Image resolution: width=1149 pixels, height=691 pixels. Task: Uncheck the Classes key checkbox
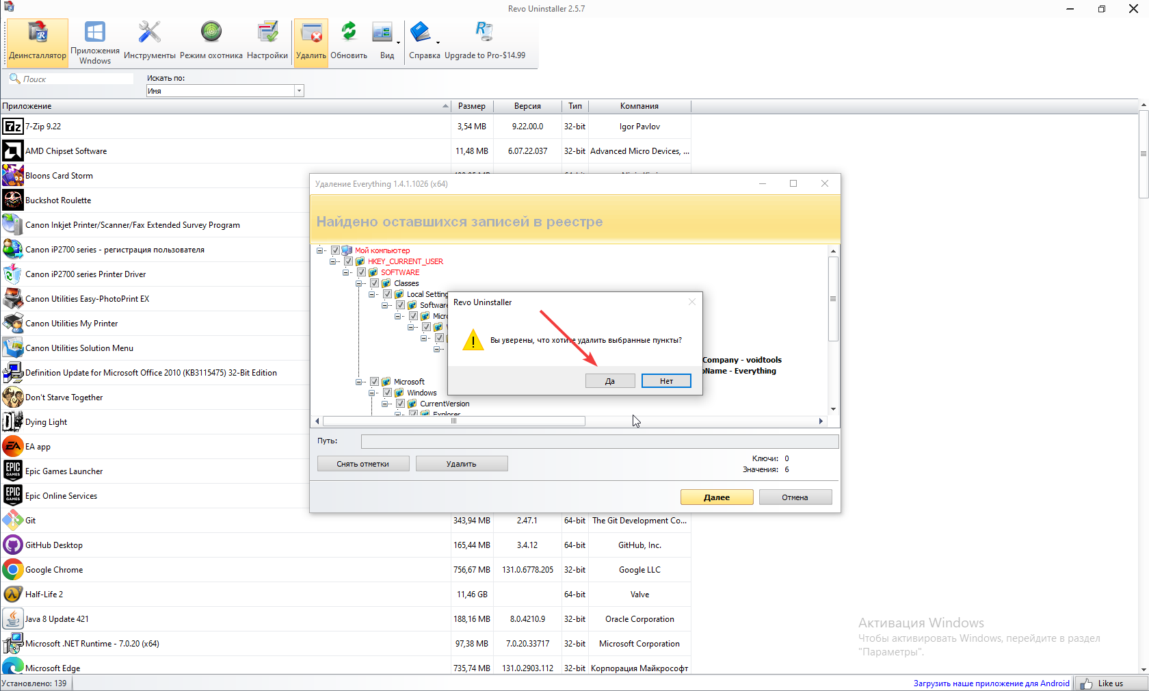coord(374,283)
